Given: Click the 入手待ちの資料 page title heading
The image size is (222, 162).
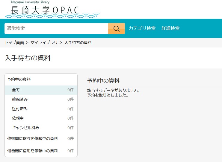Looking at the screenshot, I should (28, 58).
